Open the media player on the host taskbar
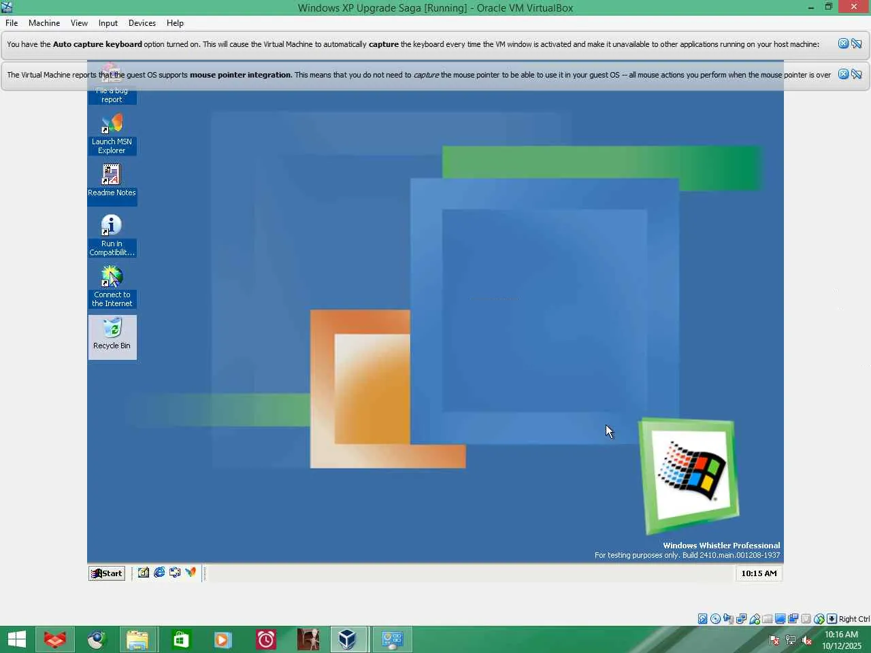Screen dimensions: 871x653 (x=223, y=639)
